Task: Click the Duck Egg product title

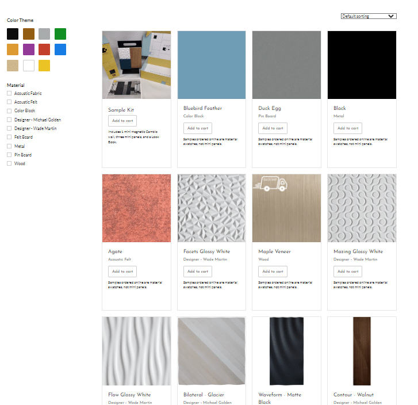Action: tap(270, 108)
